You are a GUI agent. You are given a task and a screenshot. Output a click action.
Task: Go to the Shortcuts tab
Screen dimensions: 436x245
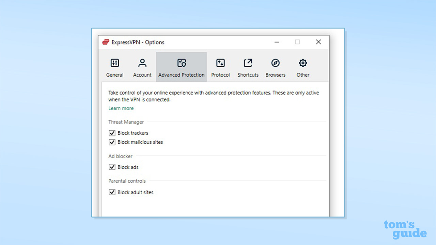tap(248, 67)
